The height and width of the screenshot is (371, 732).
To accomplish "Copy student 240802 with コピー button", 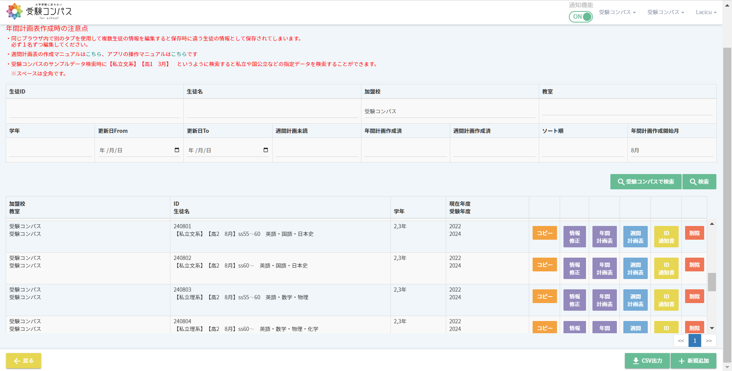I will coord(545,265).
